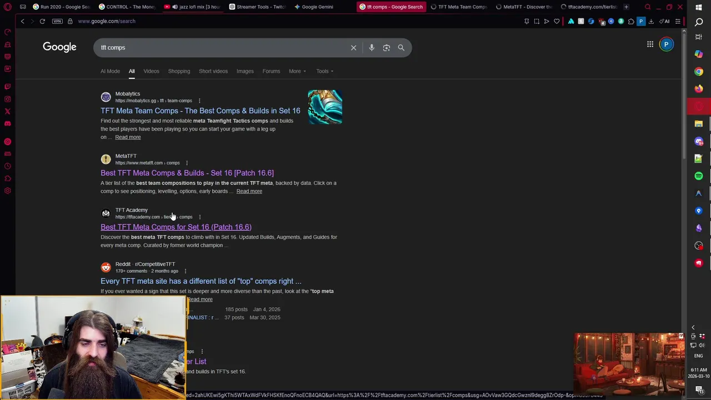Open X (Twitter) in the Opera sidebar

[x=7, y=111]
